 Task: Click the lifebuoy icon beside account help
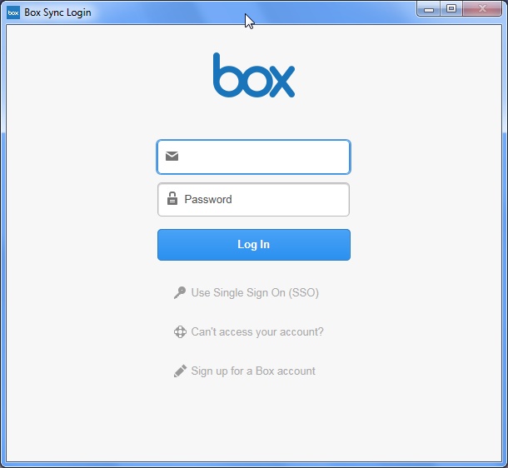click(180, 332)
